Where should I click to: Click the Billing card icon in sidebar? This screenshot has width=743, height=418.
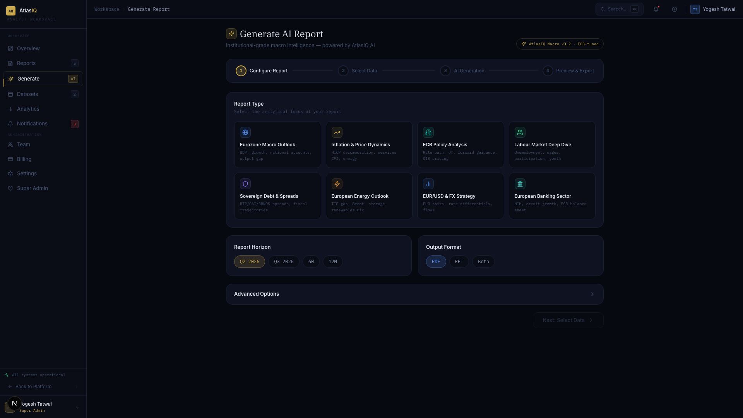click(10, 159)
